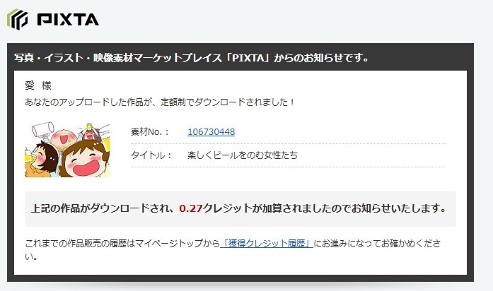Open the 獲得クレジット履歴 link
This screenshot has width=493, height=291.
pos(267,243)
